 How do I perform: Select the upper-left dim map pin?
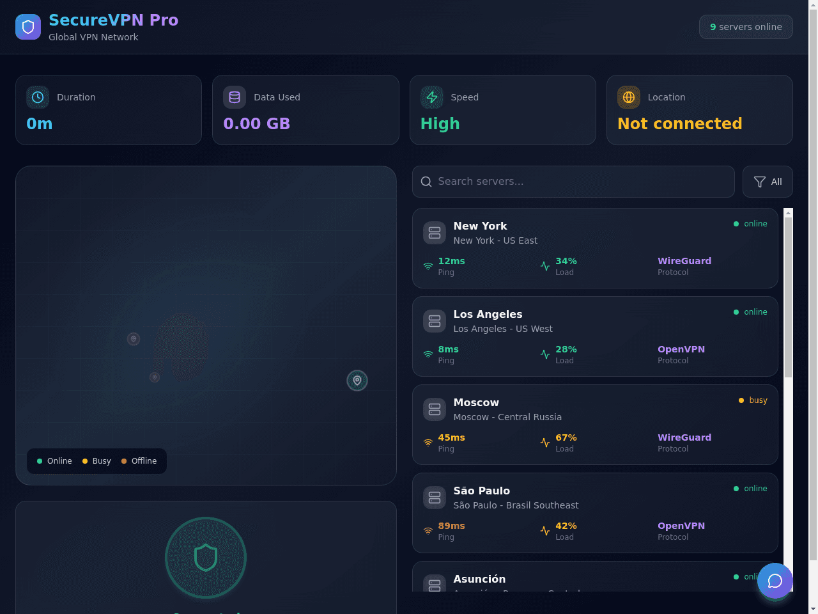[x=134, y=339]
